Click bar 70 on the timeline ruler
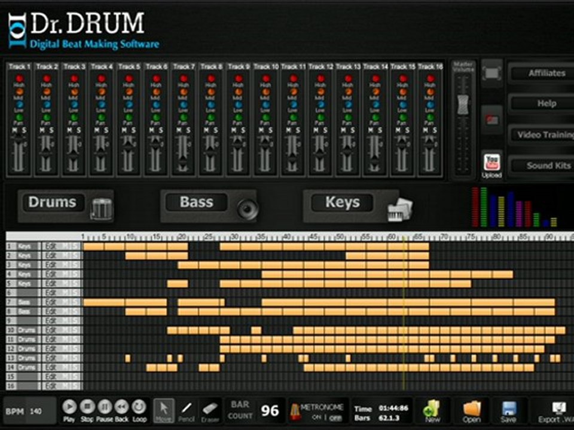Viewport: 574px width, 430px height. point(444,236)
